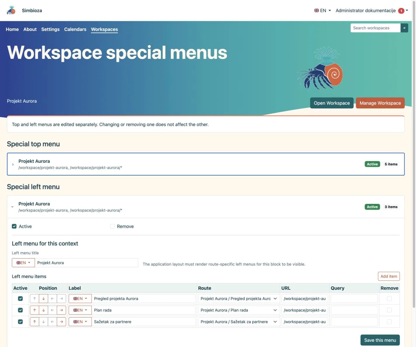
Task: Open Route dropdown for Sažetak za partnere
Action: coord(239,322)
